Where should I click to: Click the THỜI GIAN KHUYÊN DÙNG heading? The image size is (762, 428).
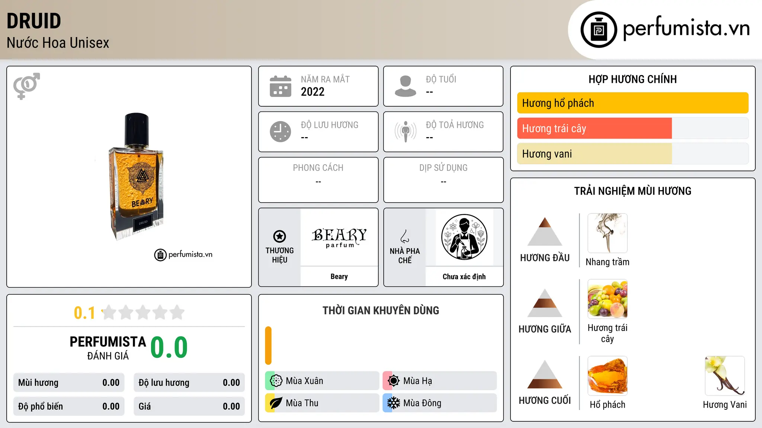(x=381, y=311)
